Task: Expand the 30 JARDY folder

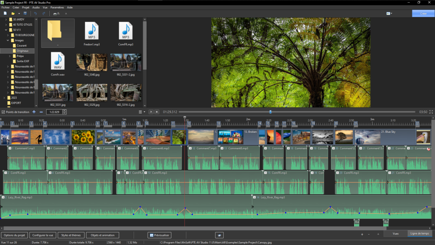Action: pos(6,20)
